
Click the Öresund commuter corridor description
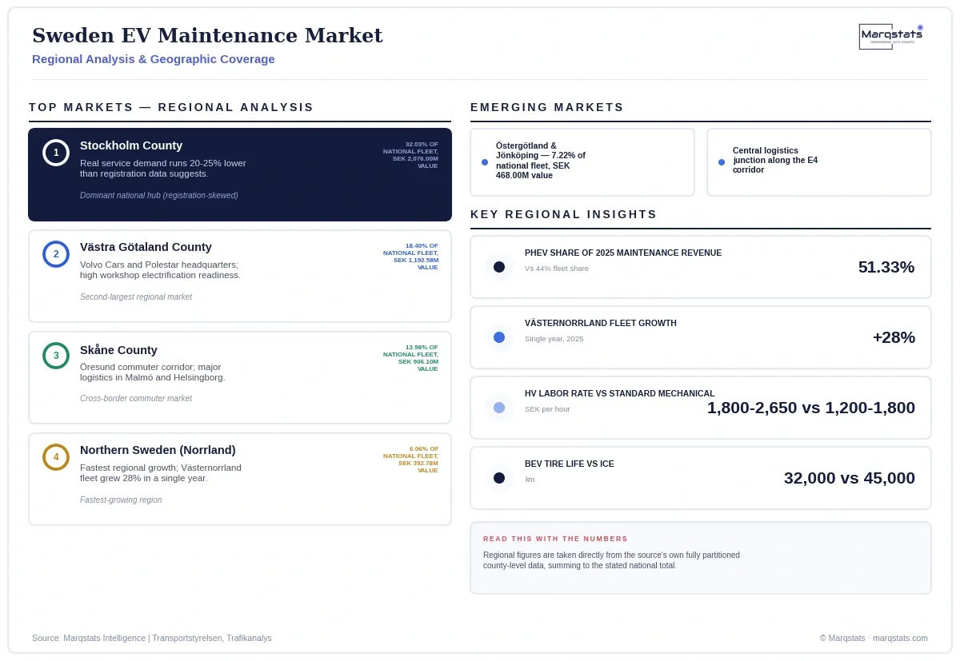click(153, 372)
